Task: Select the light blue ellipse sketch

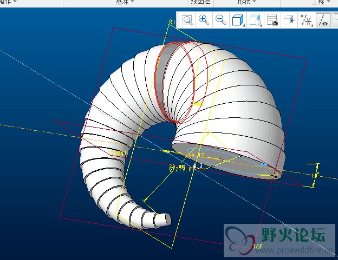Action: point(226,161)
